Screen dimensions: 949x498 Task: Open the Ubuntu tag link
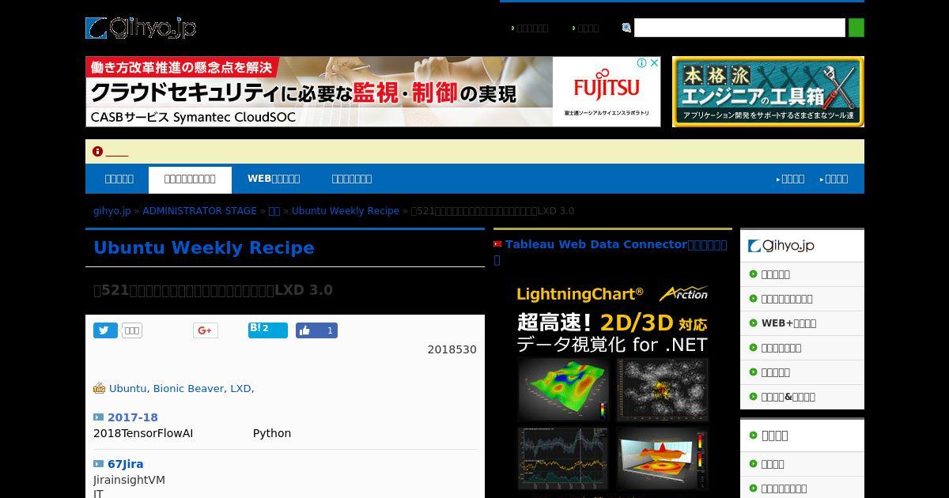(128, 389)
